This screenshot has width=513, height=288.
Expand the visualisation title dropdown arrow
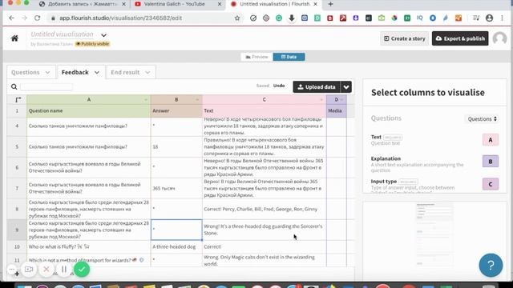point(103,35)
